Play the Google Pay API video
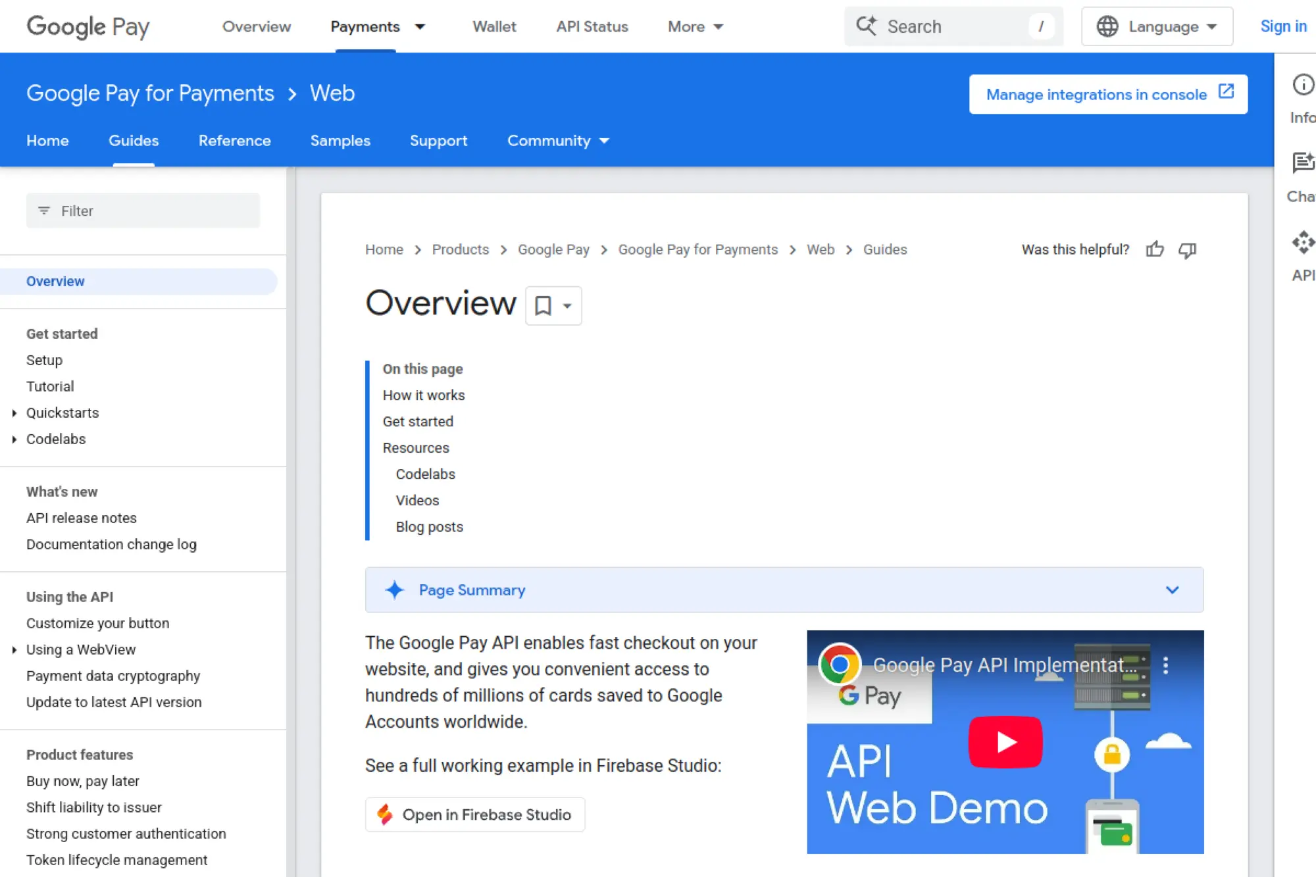1316x877 pixels. point(1005,741)
